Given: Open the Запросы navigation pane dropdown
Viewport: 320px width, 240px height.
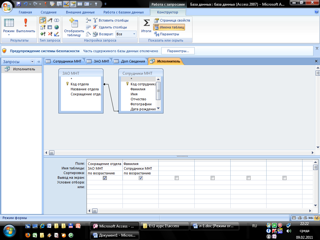Looking at the screenshot, I should coord(32,62).
